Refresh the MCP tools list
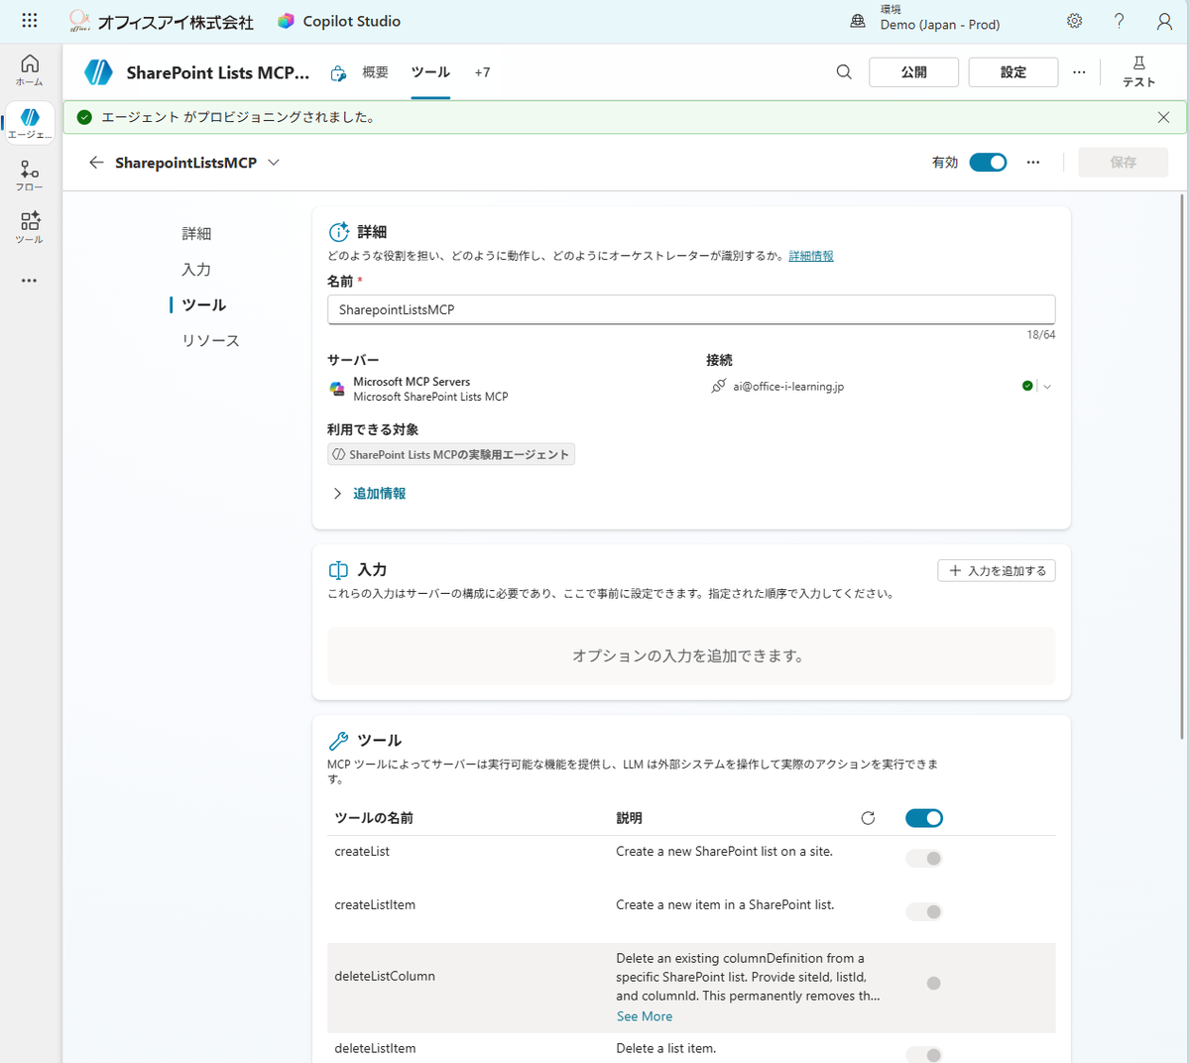 [x=868, y=818]
